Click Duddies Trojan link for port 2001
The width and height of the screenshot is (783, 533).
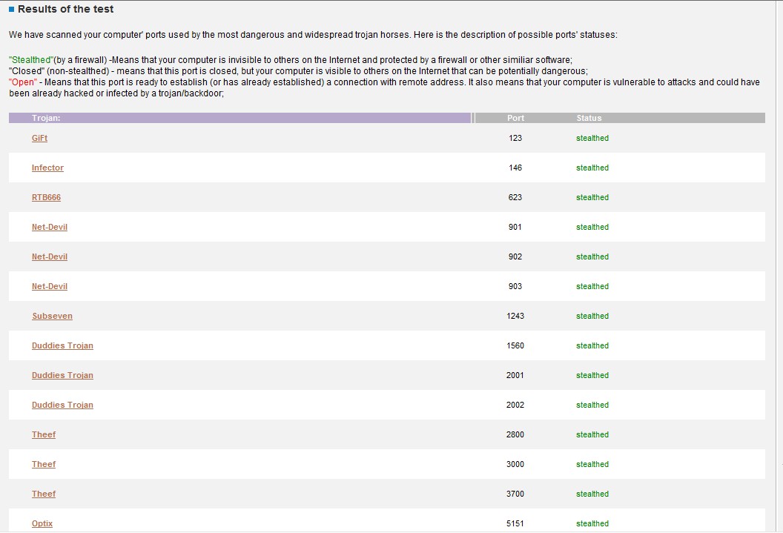(62, 376)
